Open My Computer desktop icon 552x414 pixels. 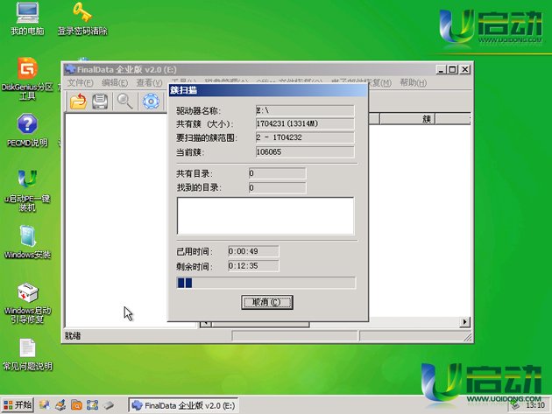coord(27,13)
